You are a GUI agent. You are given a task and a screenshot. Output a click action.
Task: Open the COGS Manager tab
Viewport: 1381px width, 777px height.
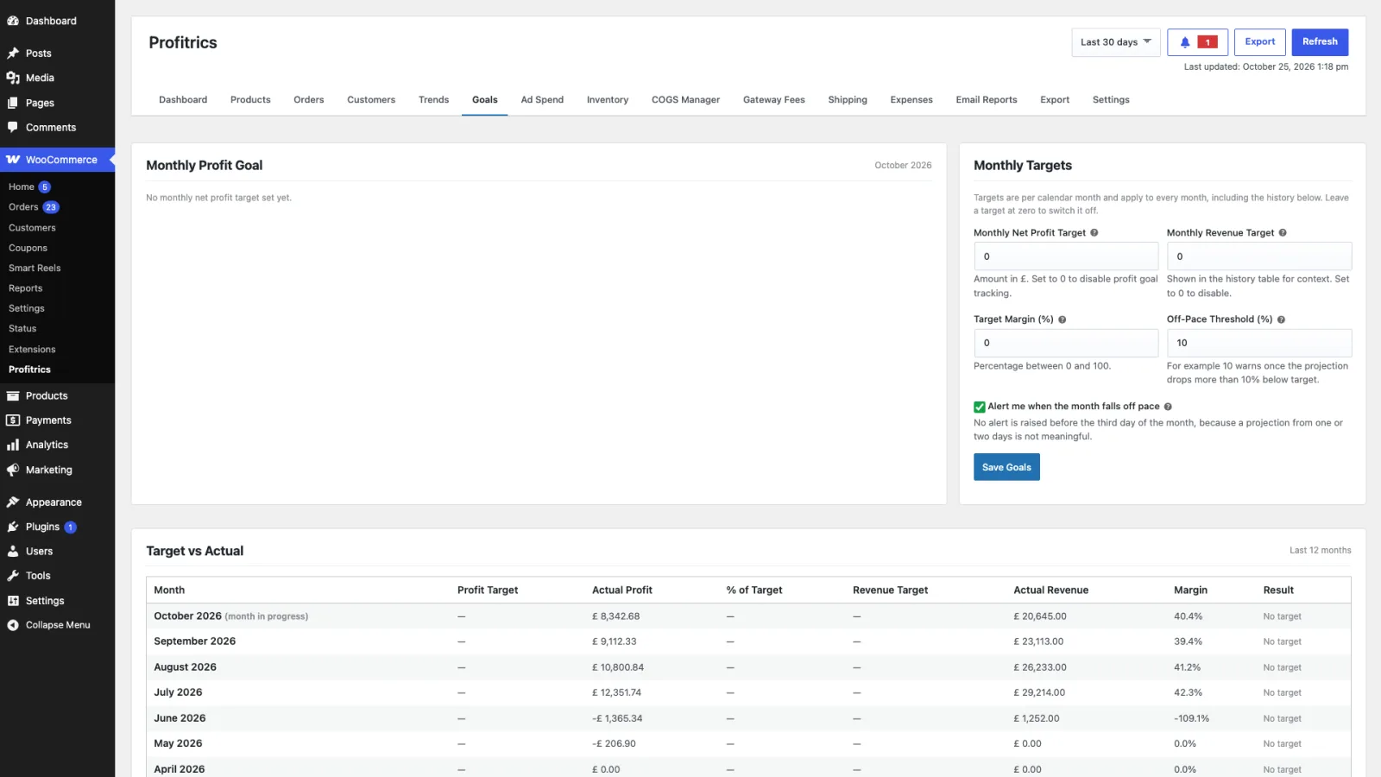pos(685,100)
